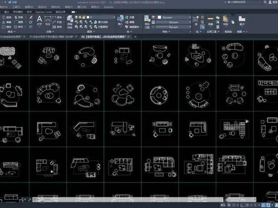Open the Layer Properties manager icon
This screenshot has width=278, height=208.
tap(70, 21)
